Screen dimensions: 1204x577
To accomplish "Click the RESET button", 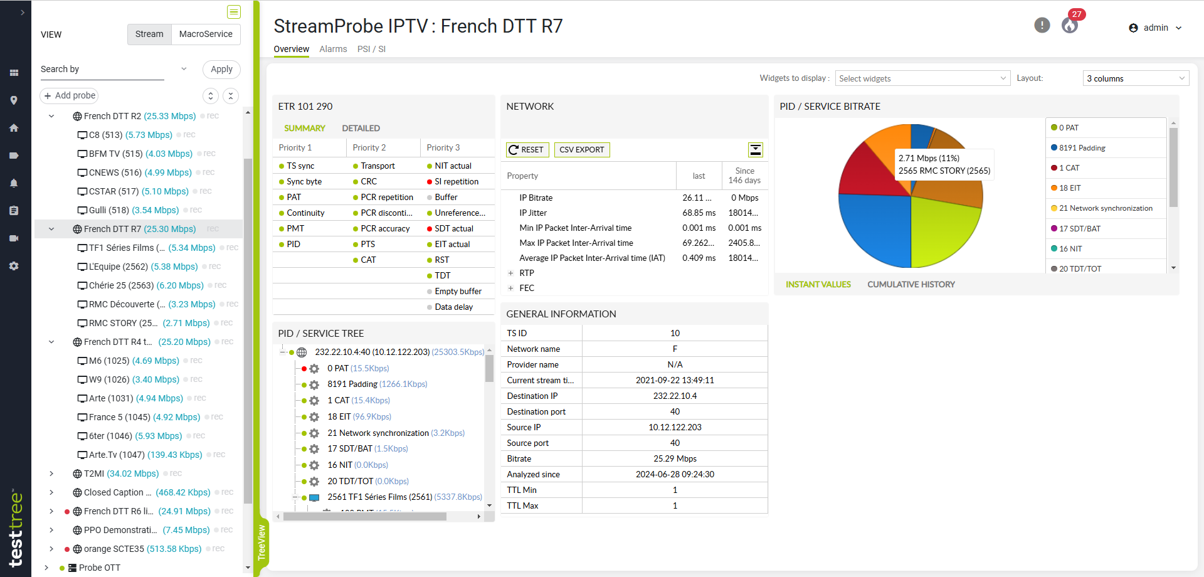I will [x=527, y=149].
